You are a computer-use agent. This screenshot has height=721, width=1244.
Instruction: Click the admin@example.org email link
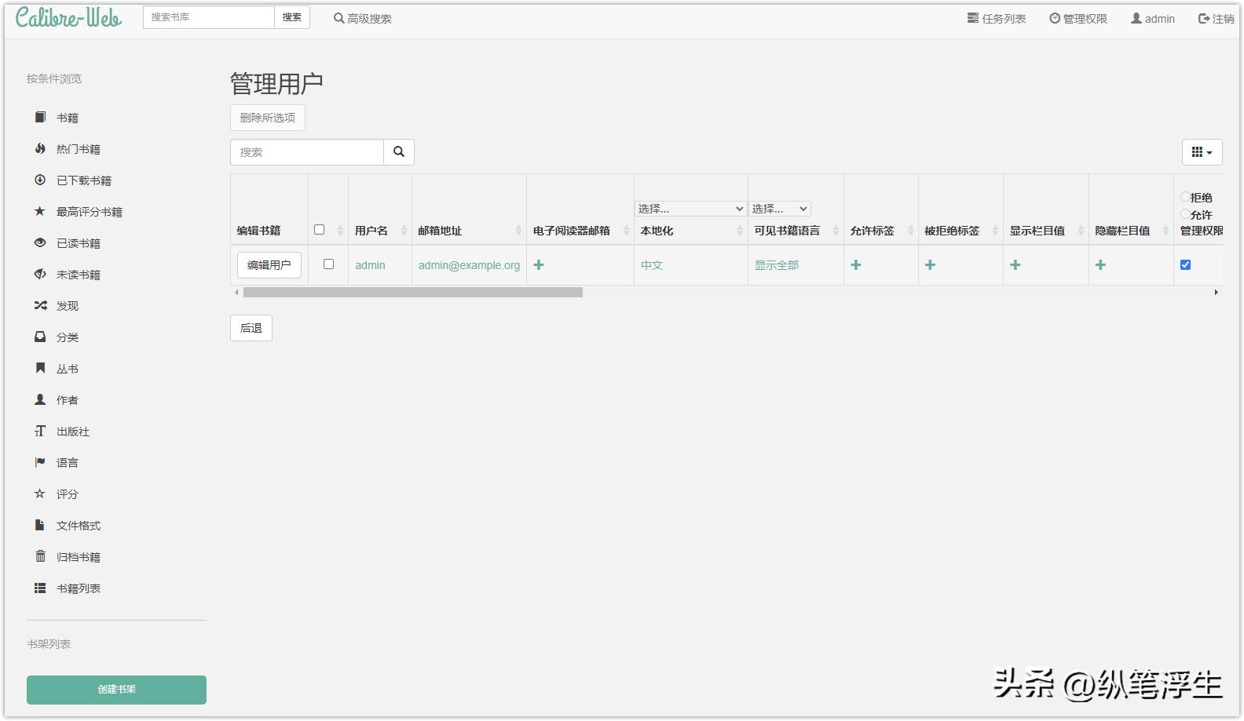click(x=469, y=265)
